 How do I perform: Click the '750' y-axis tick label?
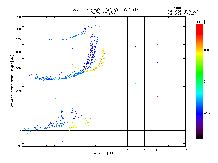[18, 17]
